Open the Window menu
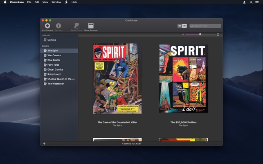 [56, 2]
